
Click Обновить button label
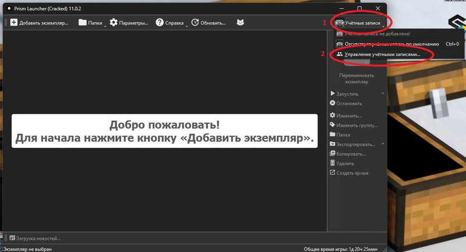click(x=213, y=23)
